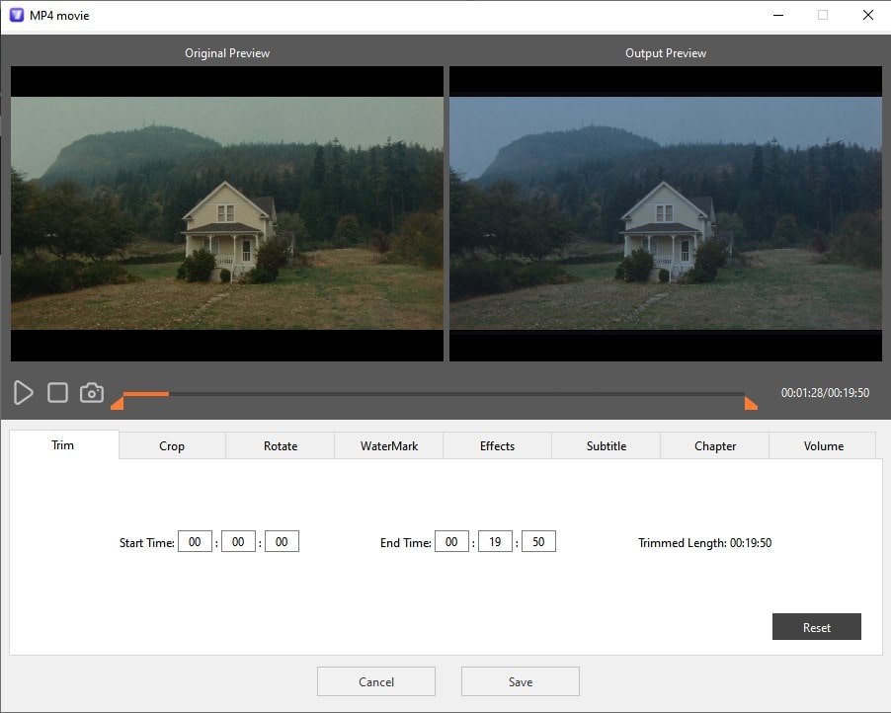The width and height of the screenshot is (891, 713).
Task: Click the Start Time hours field
Action: [x=195, y=541]
